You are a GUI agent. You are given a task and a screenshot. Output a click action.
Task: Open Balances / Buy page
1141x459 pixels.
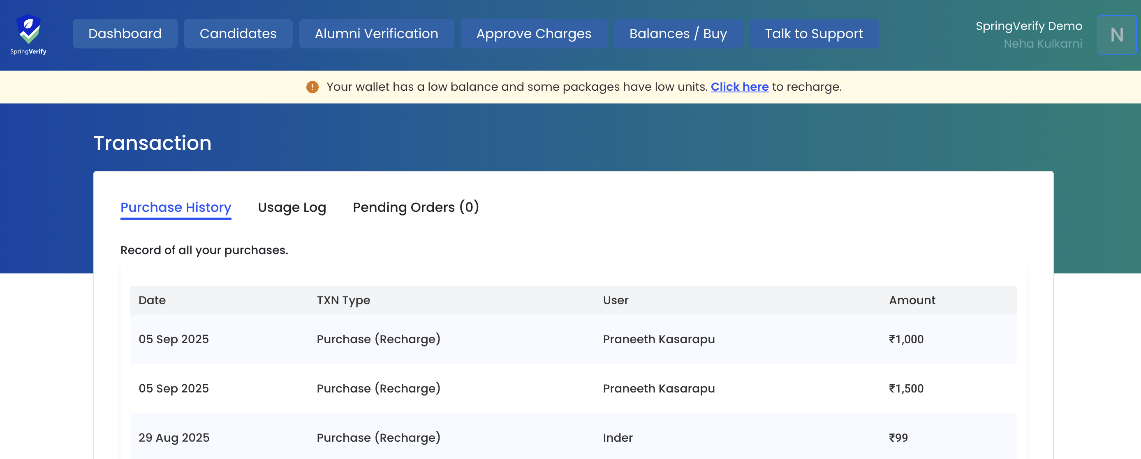click(x=678, y=34)
